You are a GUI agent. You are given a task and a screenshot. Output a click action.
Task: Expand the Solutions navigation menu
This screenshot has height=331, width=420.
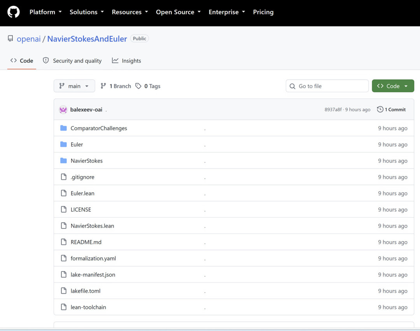(x=87, y=12)
